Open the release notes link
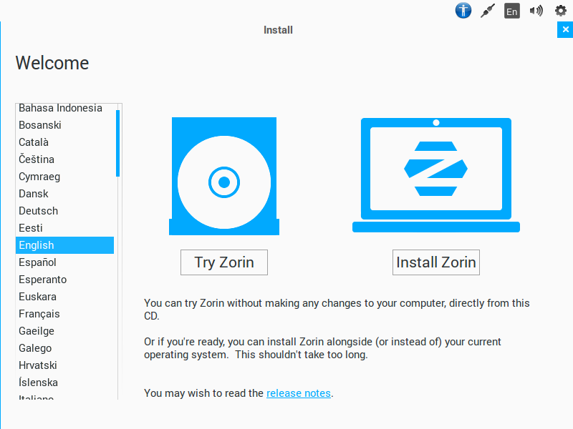The width and height of the screenshot is (573, 429). [299, 393]
